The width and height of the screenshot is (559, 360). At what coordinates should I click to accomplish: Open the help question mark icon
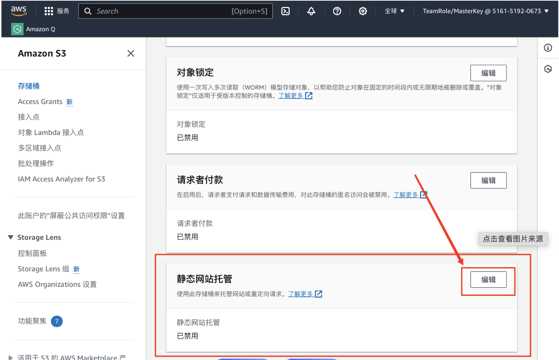tap(337, 11)
